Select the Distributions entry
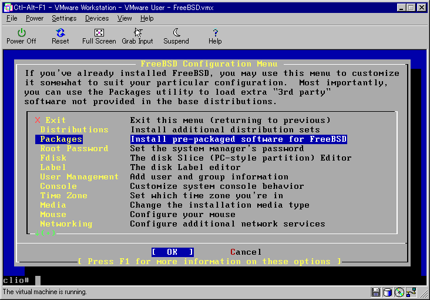This screenshot has height=300, width=430. (x=75, y=129)
